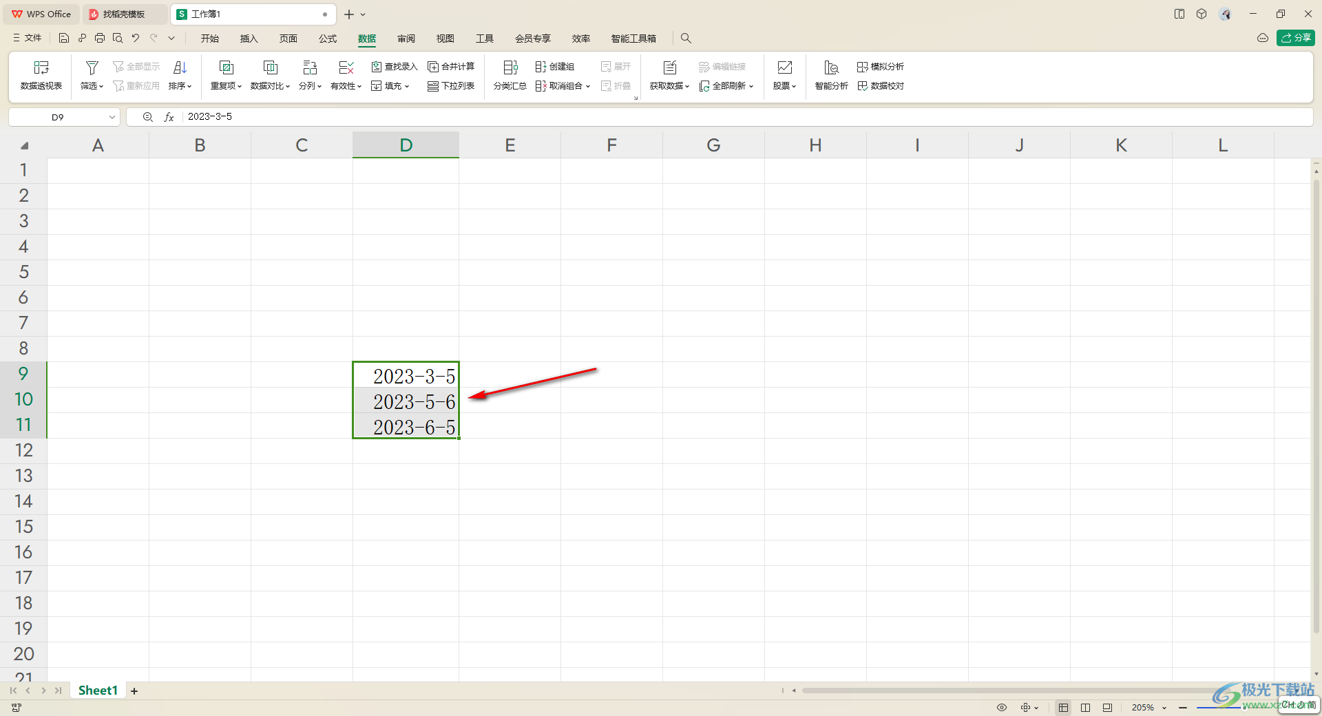Open the 视图 View tab
This screenshot has height=716, width=1322.
445,39
